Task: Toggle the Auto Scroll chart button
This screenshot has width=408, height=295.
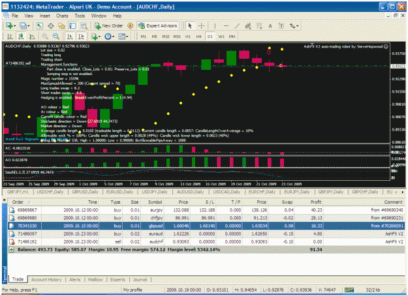Action: click(70, 37)
